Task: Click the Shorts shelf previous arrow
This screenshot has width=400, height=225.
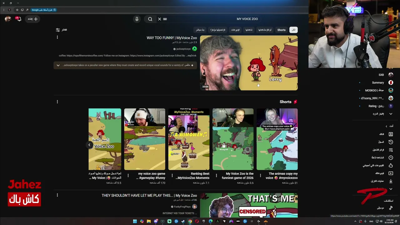Action: pyautogui.click(x=89, y=145)
